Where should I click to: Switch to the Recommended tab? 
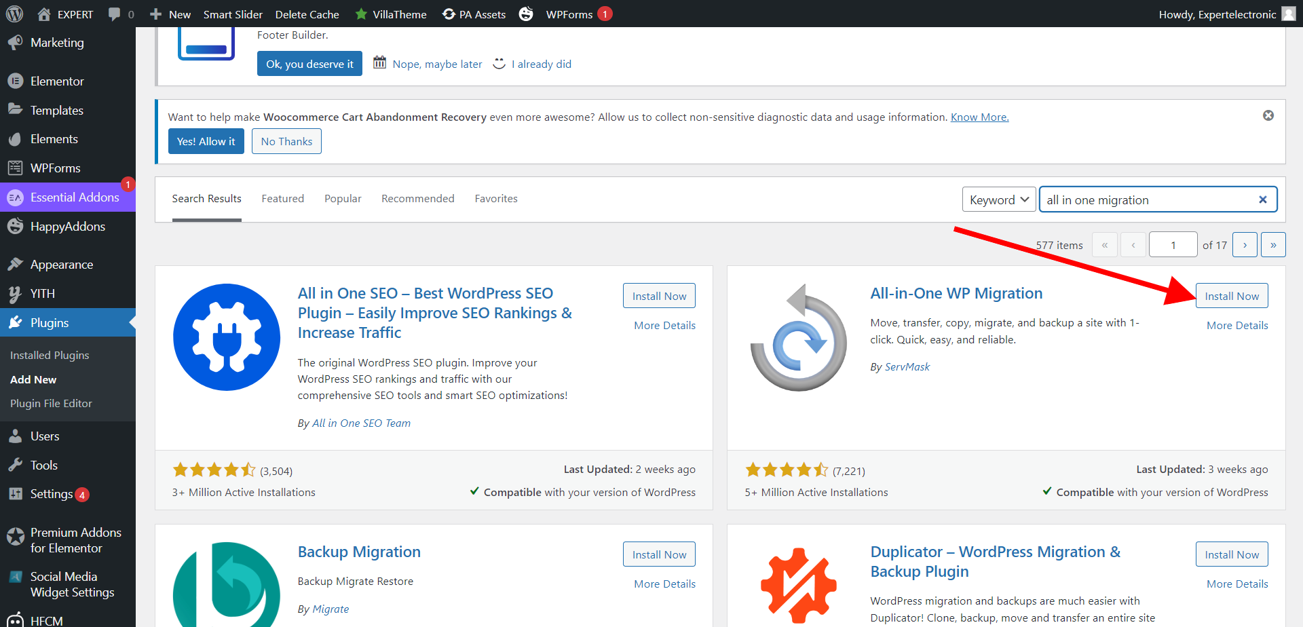pos(418,199)
